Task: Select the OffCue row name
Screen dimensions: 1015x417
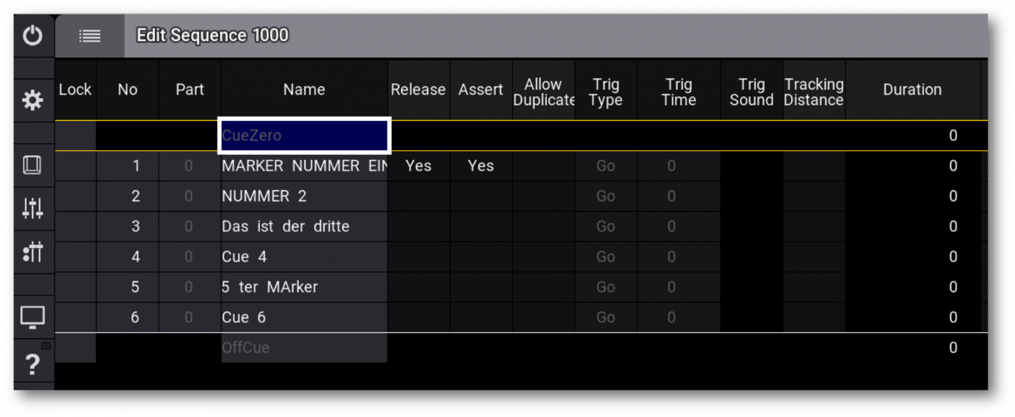Action: point(304,348)
